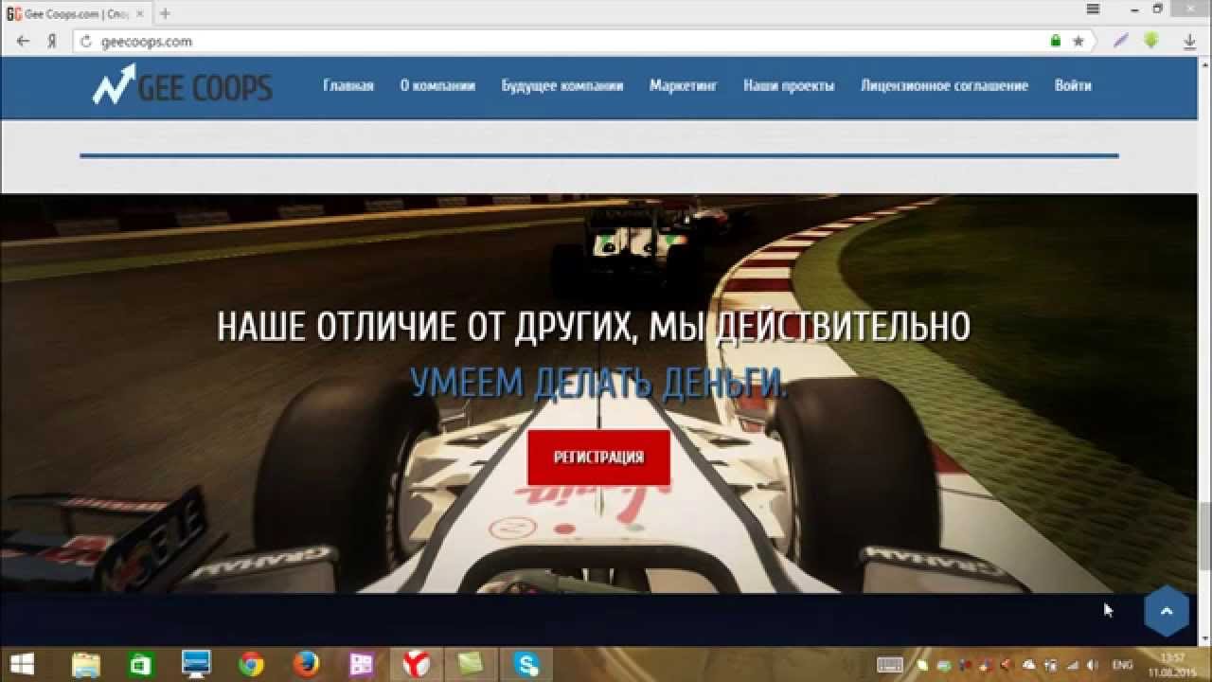The height and width of the screenshot is (682, 1212).
Task: Click the purple pen extension icon
Action: pos(1121,41)
